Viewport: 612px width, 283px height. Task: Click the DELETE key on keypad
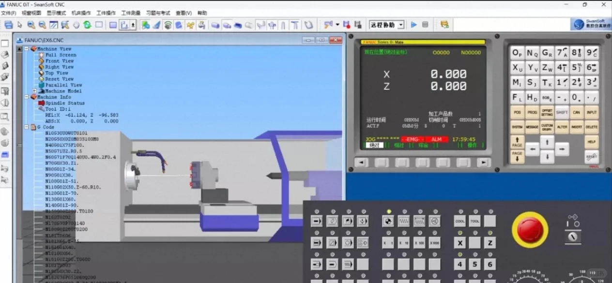tap(591, 127)
